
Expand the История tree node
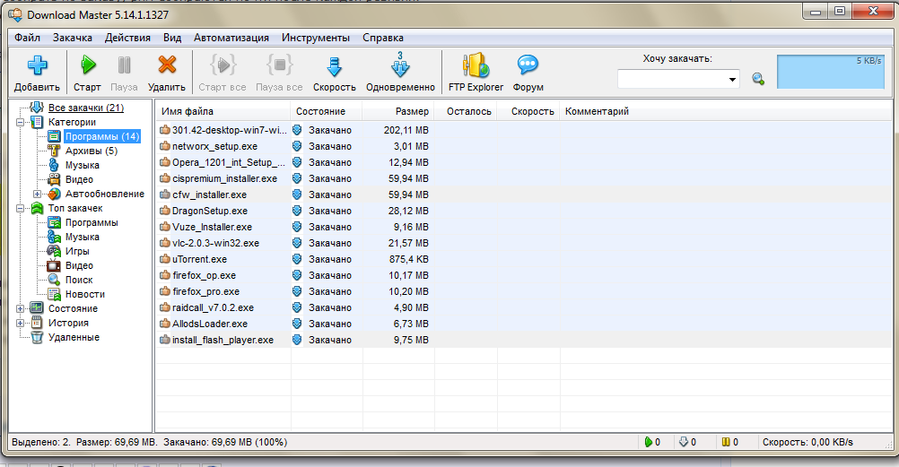tap(20, 323)
